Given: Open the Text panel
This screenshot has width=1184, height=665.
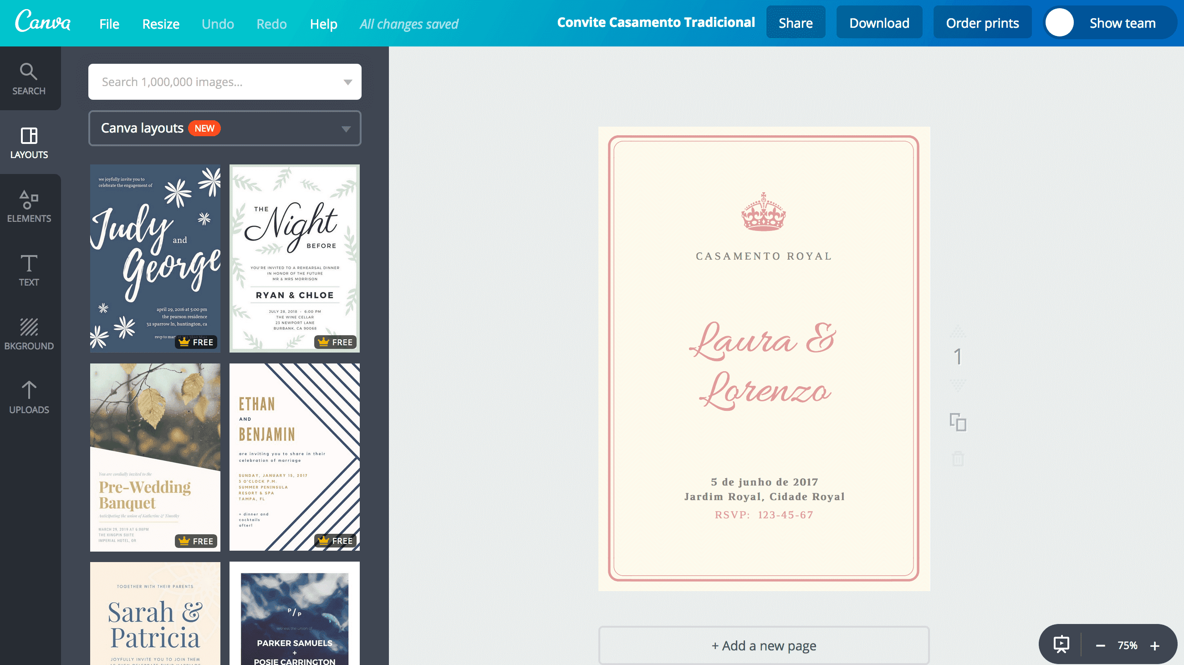Looking at the screenshot, I should (x=29, y=270).
